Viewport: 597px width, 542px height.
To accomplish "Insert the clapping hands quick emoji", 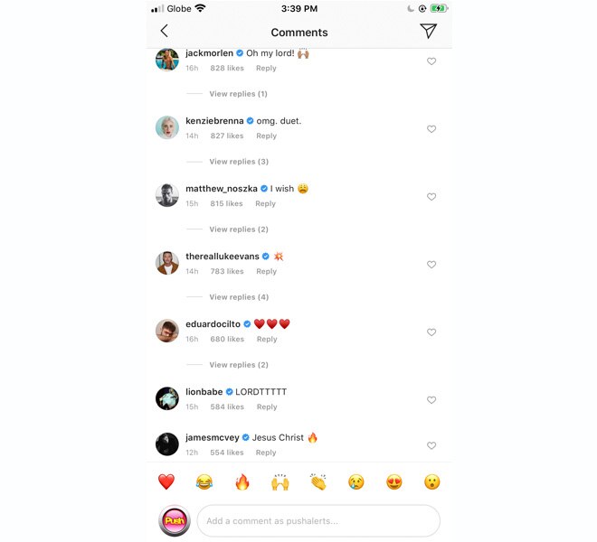I will [317, 481].
